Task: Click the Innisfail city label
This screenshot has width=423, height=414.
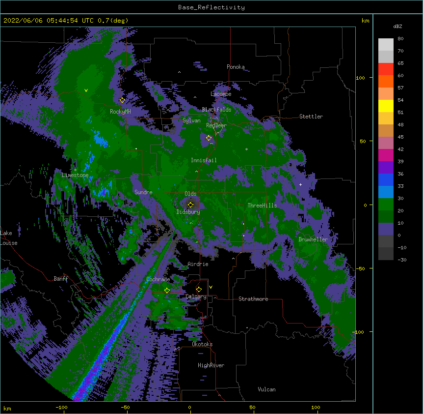Action: [204, 160]
